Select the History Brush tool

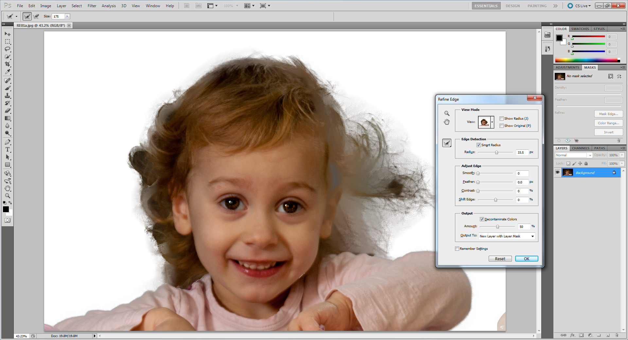[x=8, y=103]
